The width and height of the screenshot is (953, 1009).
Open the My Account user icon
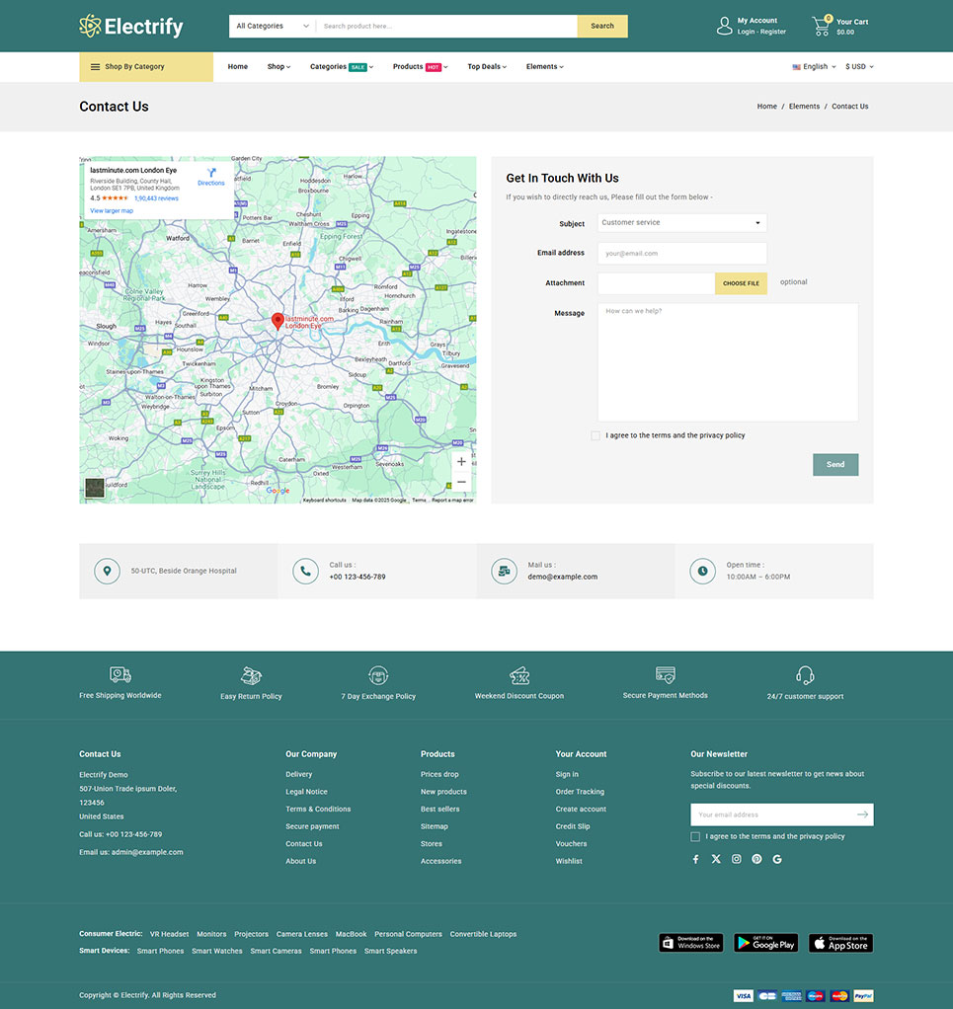(725, 26)
